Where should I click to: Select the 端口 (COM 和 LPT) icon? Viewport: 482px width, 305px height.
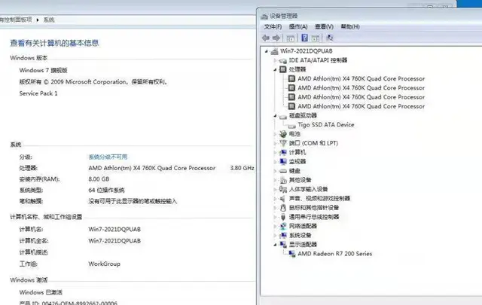click(283, 143)
